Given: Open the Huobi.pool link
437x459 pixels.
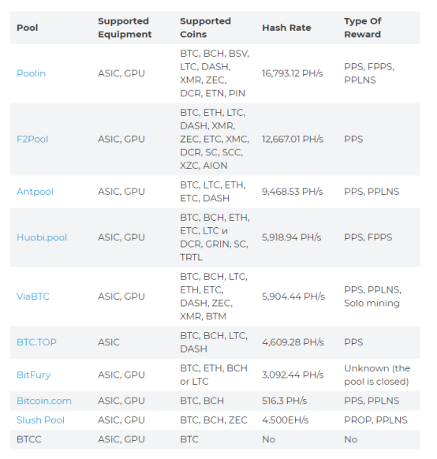Looking at the screenshot, I should tap(42, 237).
